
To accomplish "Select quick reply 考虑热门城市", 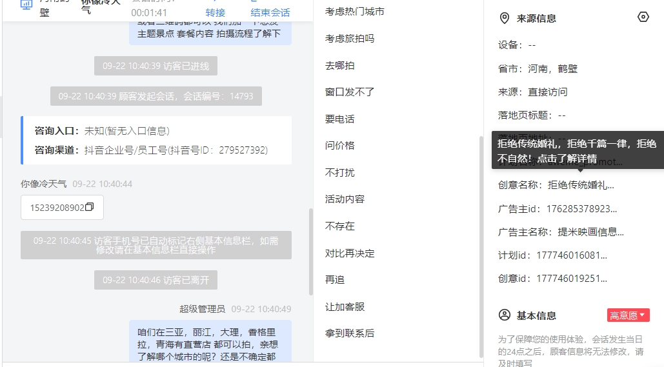I will (354, 12).
